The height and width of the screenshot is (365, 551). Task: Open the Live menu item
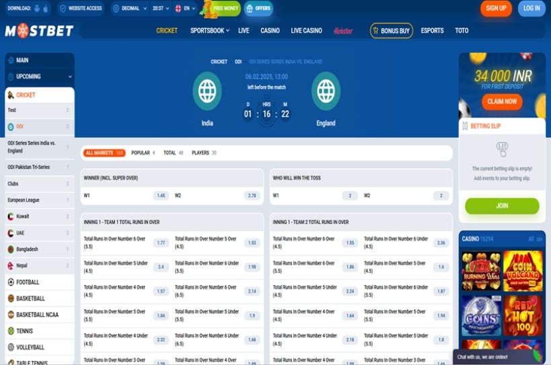coord(244,30)
